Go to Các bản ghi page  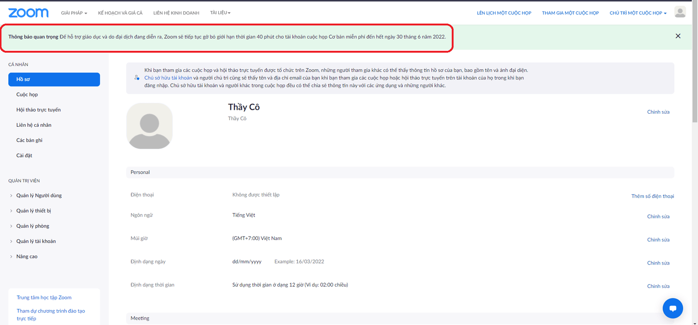[x=29, y=140]
